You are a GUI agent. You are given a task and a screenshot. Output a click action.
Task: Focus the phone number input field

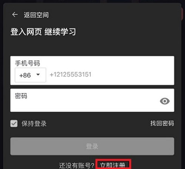click(x=110, y=75)
